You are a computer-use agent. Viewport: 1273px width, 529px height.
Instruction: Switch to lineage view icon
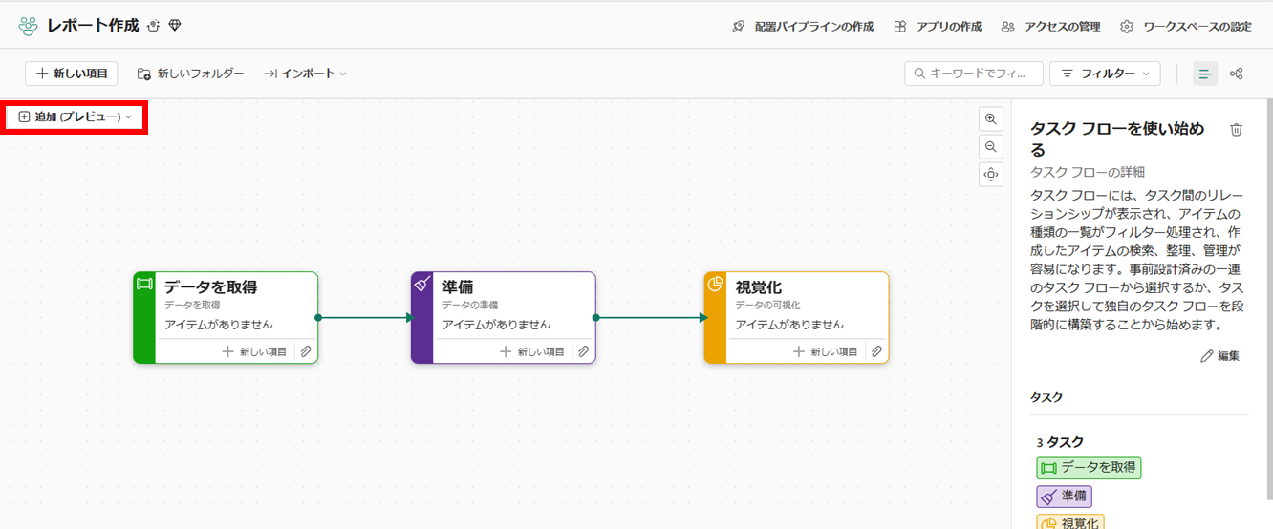1237,74
